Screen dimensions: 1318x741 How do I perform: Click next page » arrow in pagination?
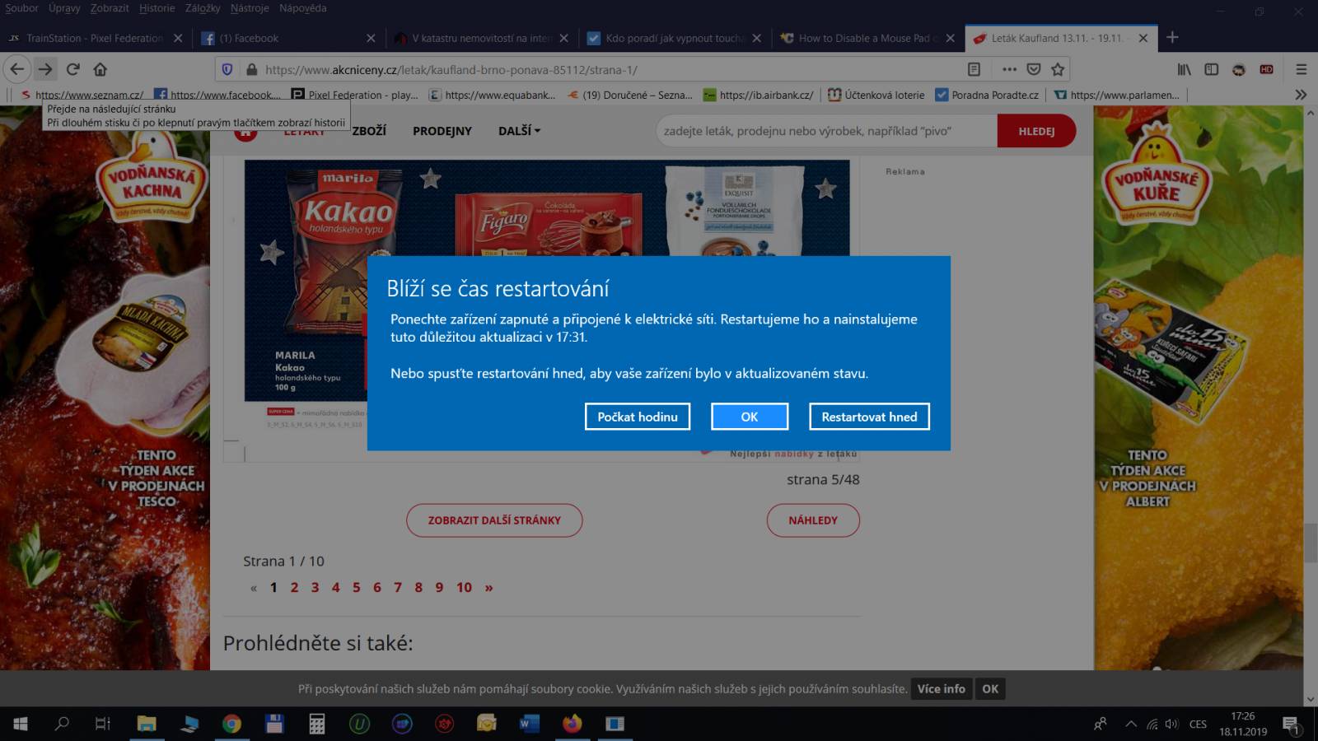coord(489,587)
